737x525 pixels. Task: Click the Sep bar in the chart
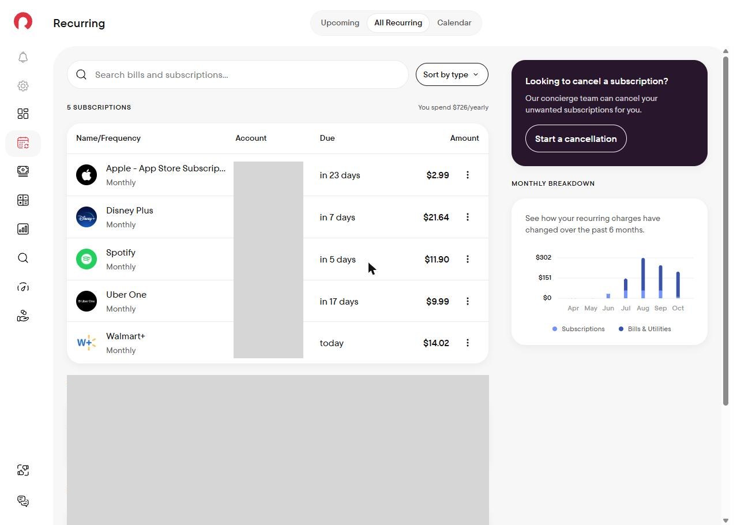pyautogui.click(x=660, y=282)
